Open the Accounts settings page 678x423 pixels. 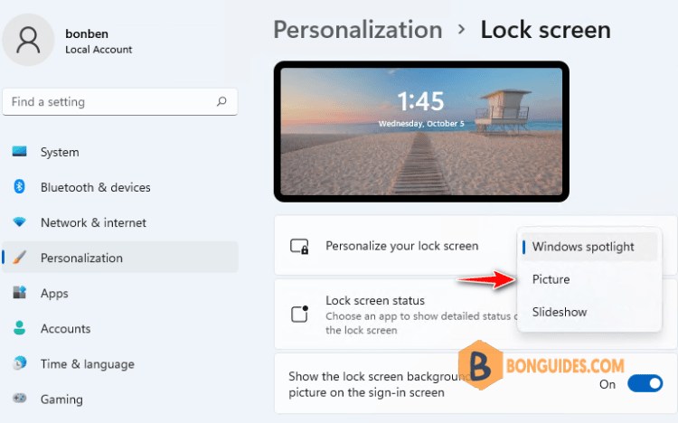point(65,328)
